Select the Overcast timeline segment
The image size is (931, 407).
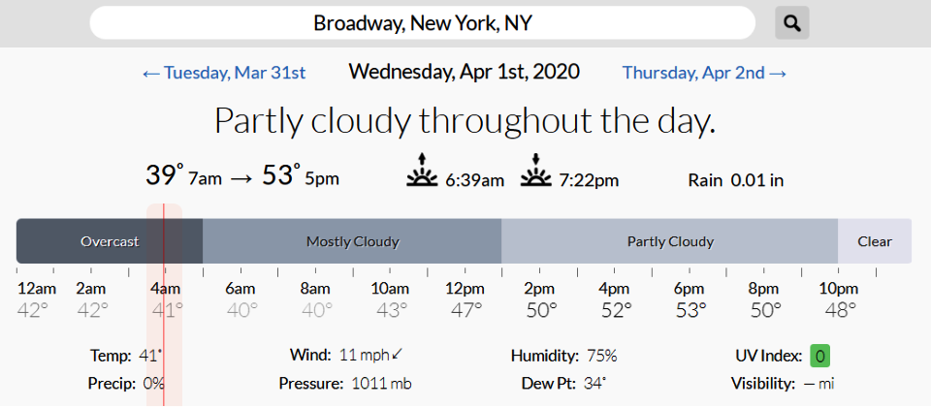110,241
